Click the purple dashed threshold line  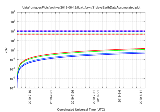[81, 30]
